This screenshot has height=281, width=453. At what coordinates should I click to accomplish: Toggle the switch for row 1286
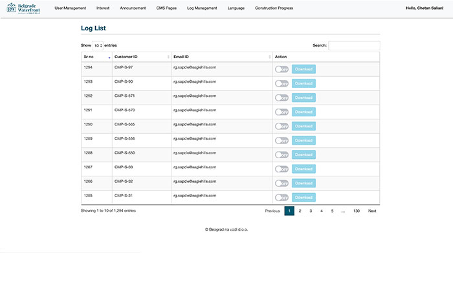click(282, 183)
